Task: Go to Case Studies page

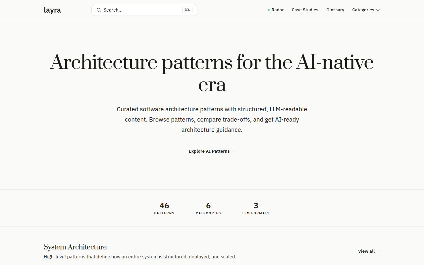Action: point(305,10)
